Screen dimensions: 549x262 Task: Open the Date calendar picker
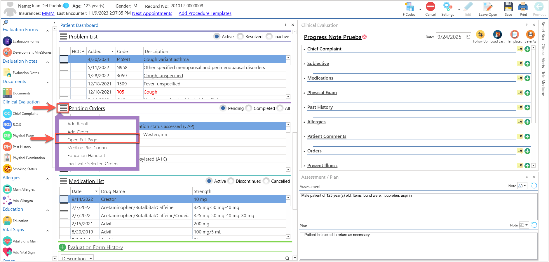[468, 37]
